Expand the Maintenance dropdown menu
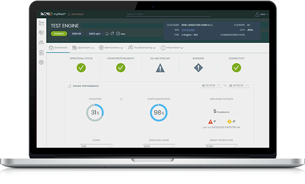Screen dimensions: 305x184 point(111,47)
